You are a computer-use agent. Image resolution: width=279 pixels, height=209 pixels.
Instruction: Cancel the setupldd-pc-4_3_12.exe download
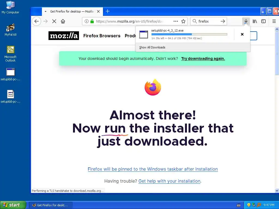(242, 34)
